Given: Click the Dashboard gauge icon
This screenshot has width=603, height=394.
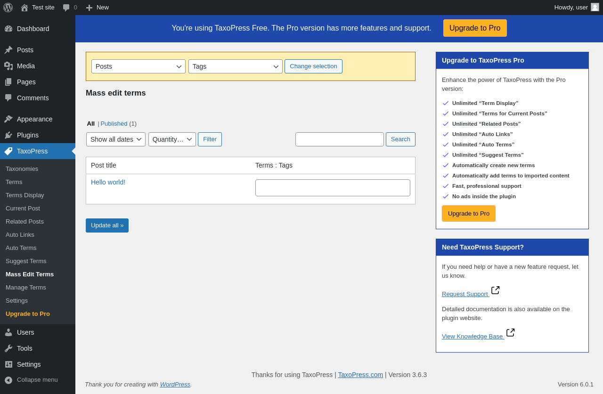Looking at the screenshot, I should tap(8, 29).
